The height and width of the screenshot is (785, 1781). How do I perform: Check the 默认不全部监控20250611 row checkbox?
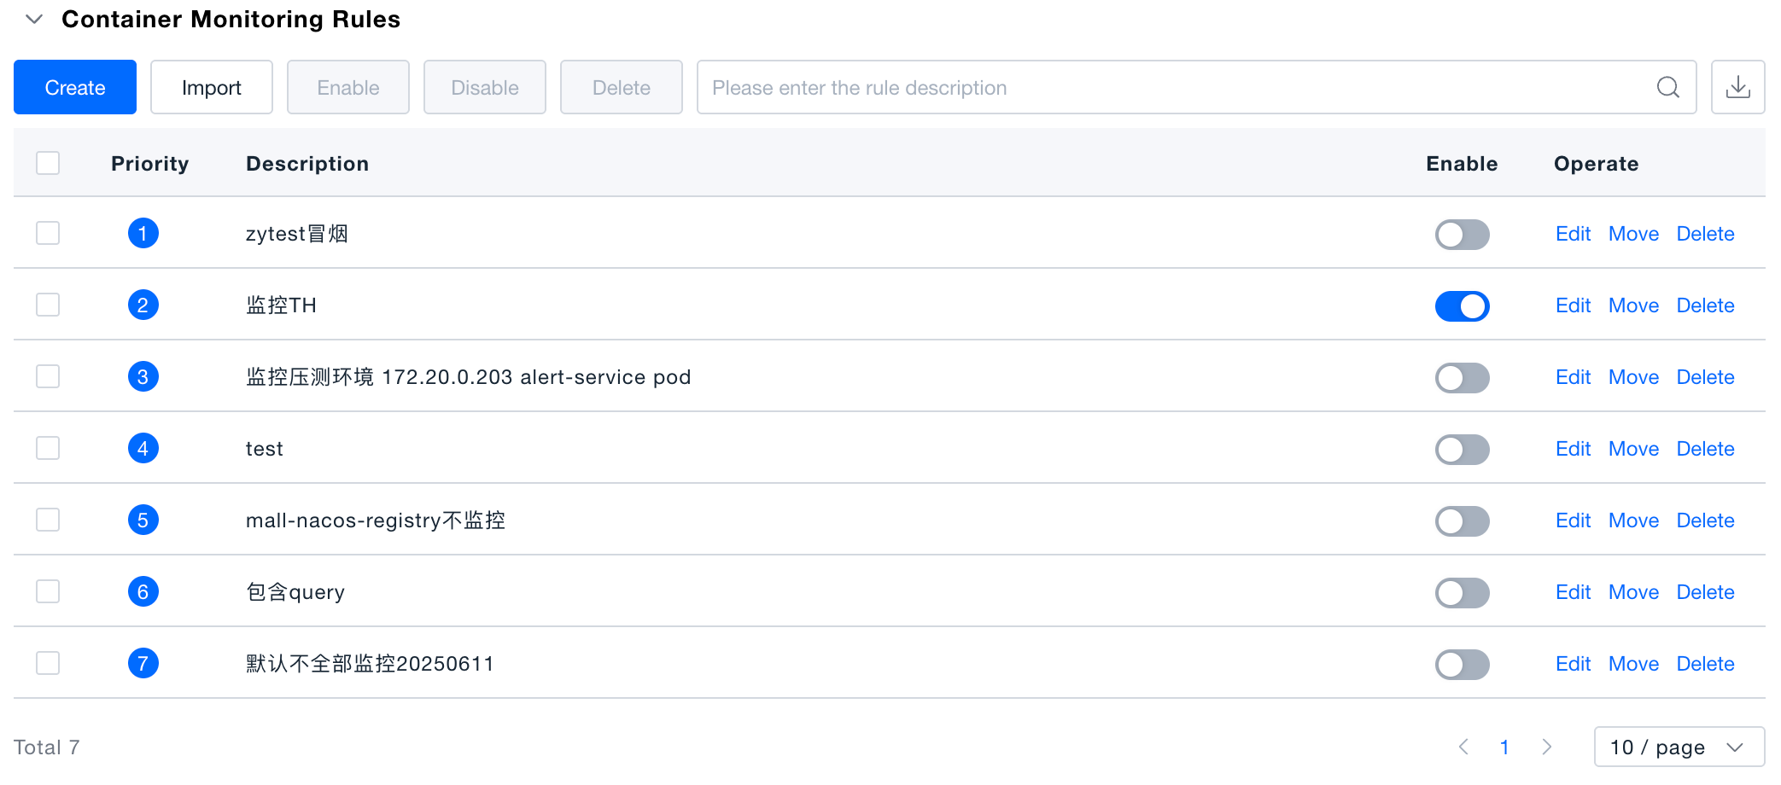click(x=48, y=663)
